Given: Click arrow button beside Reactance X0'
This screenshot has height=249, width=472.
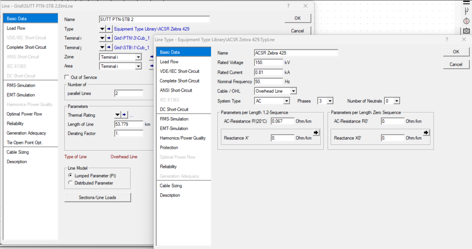Looking at the screenshot, I should point(426,133).
